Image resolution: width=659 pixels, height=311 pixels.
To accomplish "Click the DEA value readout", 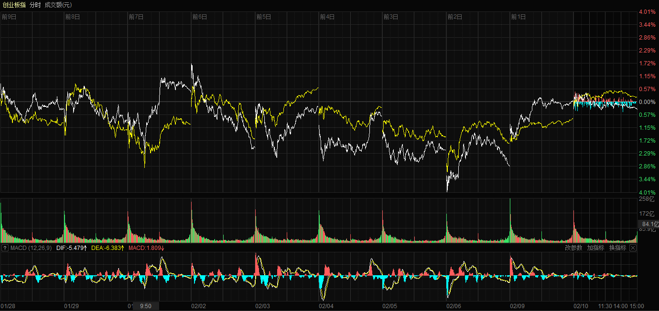I will (x=108, y=248).
